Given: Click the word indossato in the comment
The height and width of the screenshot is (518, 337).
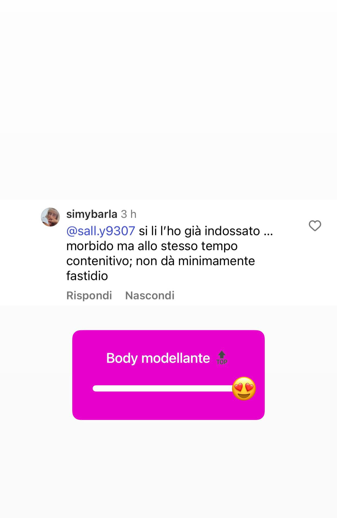Looking at the screenshot, I should (x=232, y=231).
